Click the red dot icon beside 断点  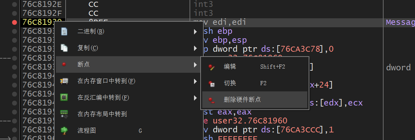[x=64, y=64]
